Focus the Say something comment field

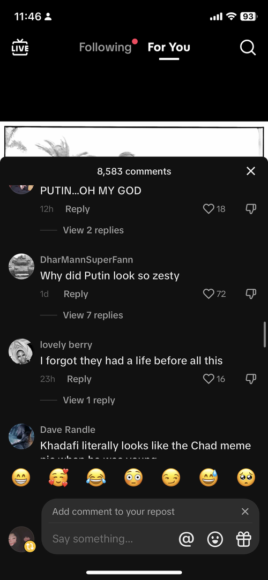click(111, 539)
